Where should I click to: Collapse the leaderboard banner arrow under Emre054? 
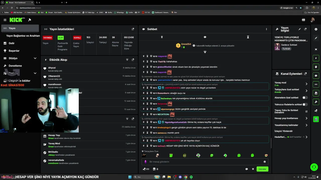pos(205,52)
